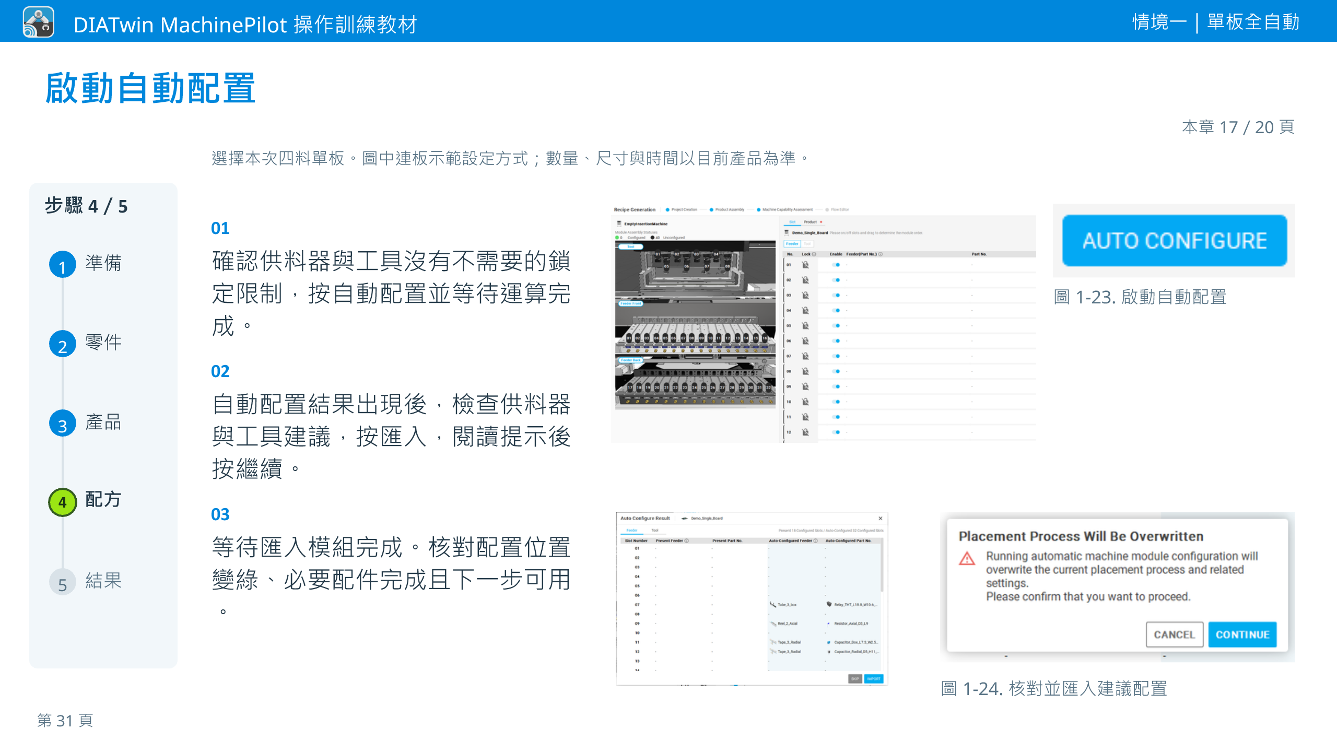Close the Auto Configure Result dialog
Image resolution: width=1337 pixels, height=752 pixels.
coord(881,519)
